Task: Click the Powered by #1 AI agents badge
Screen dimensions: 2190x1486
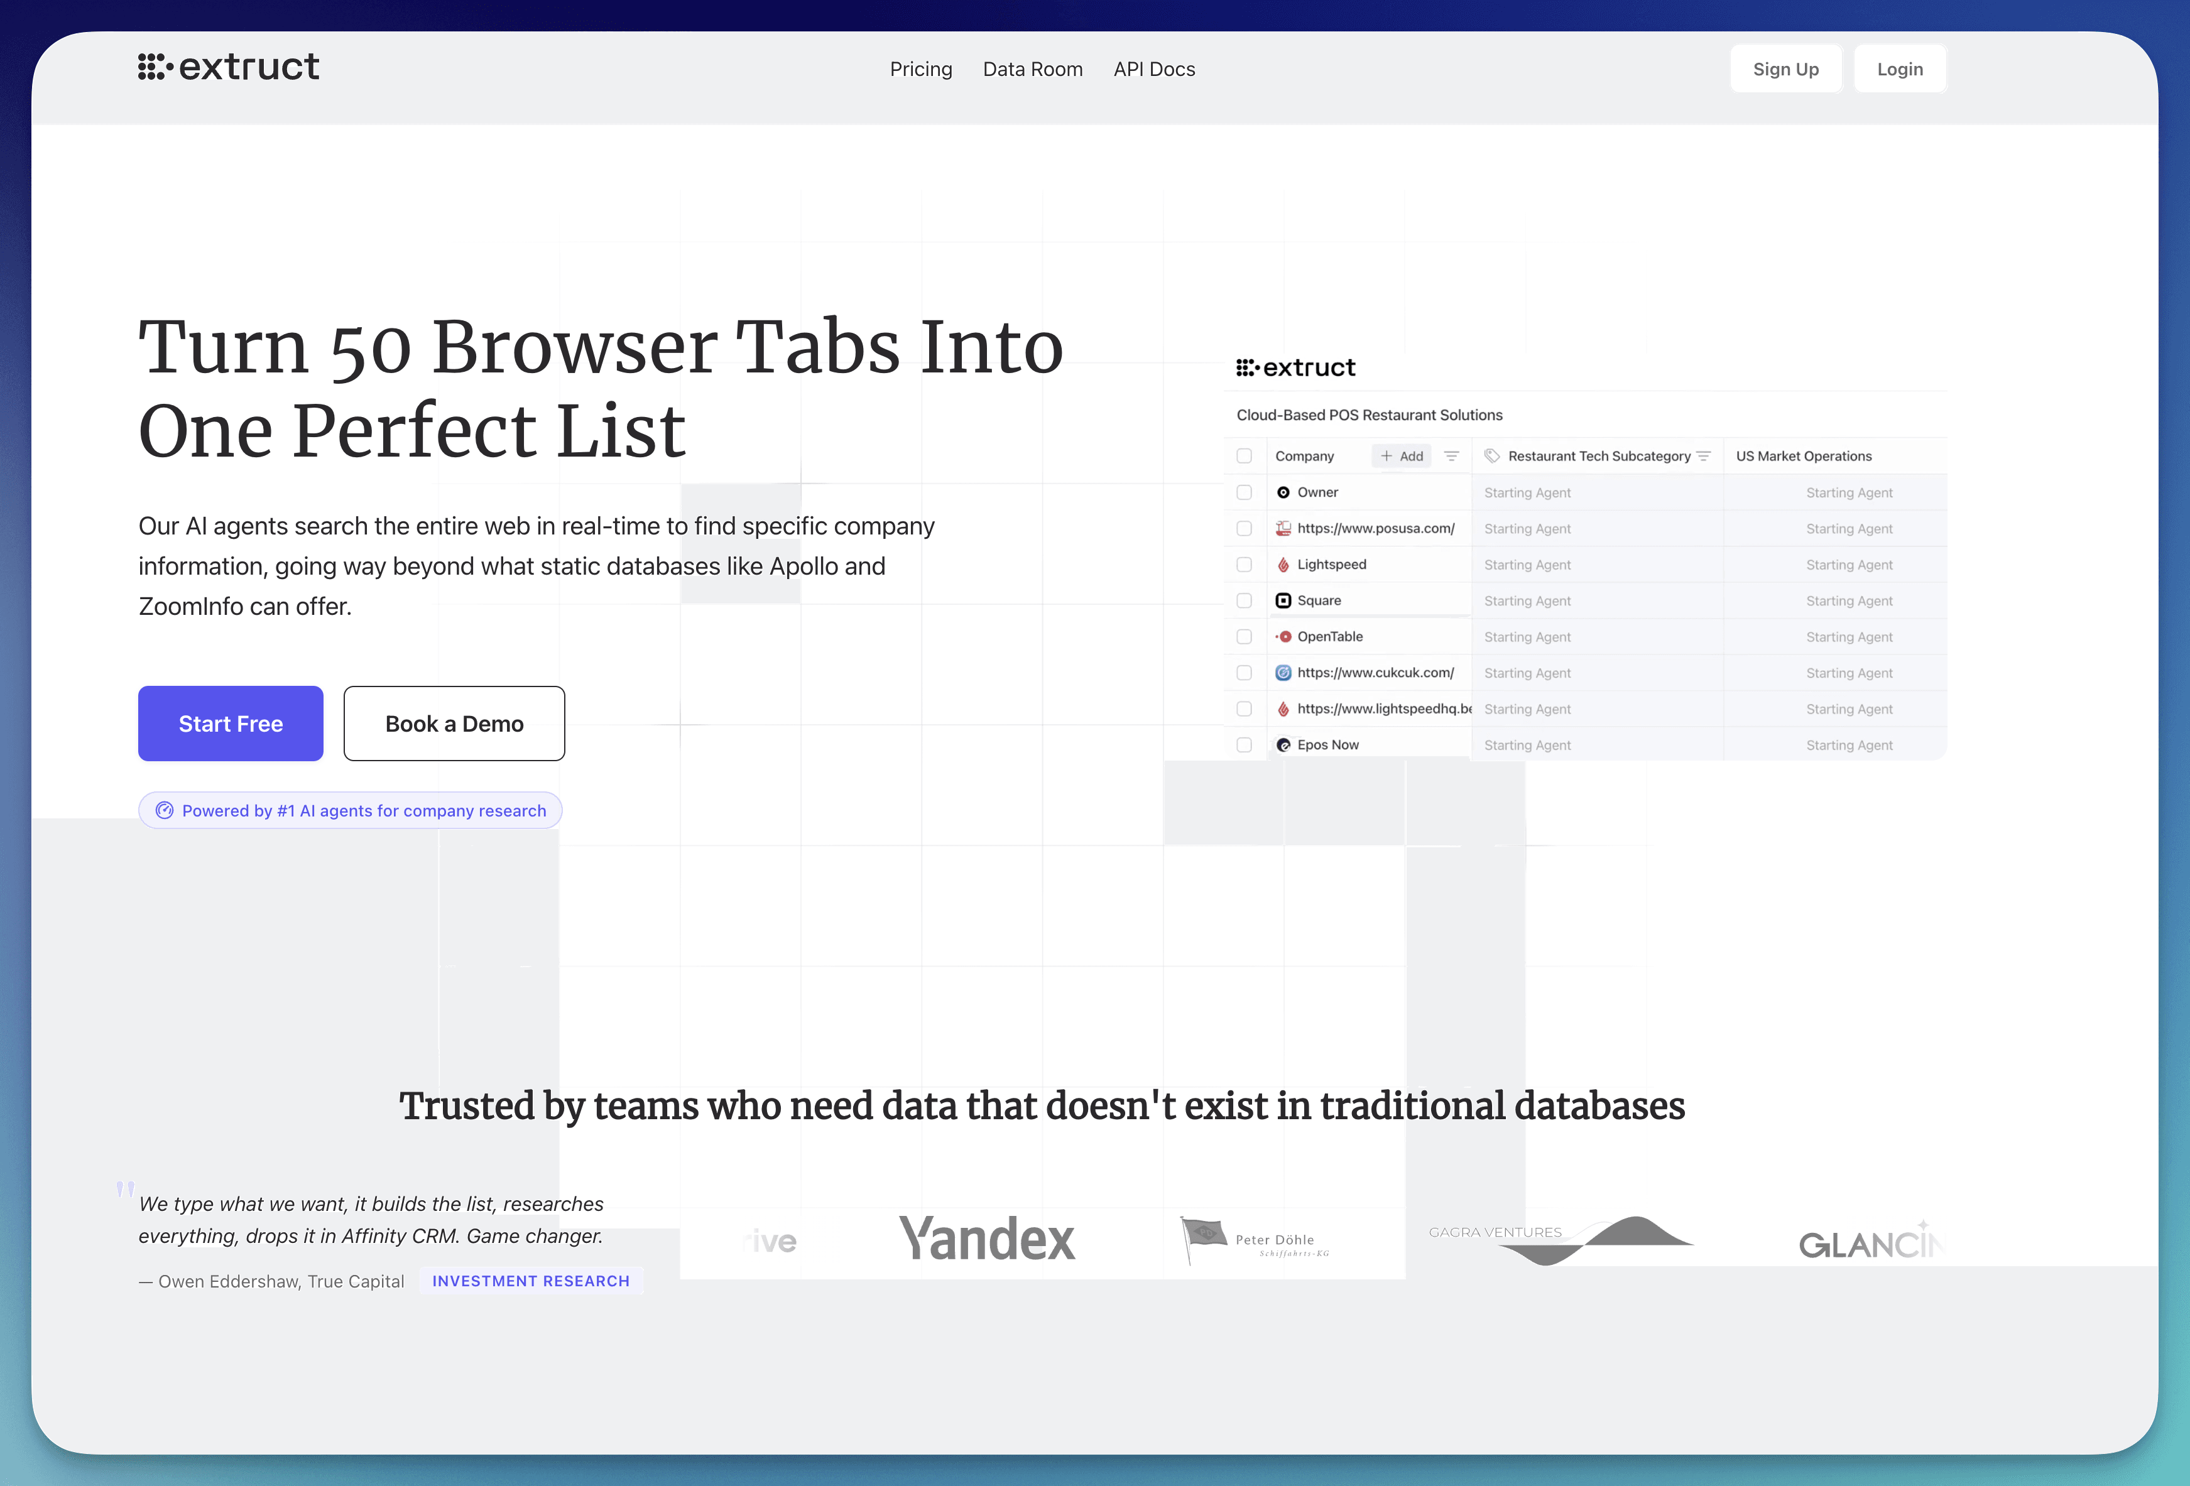Action: (x=351, y=810)
